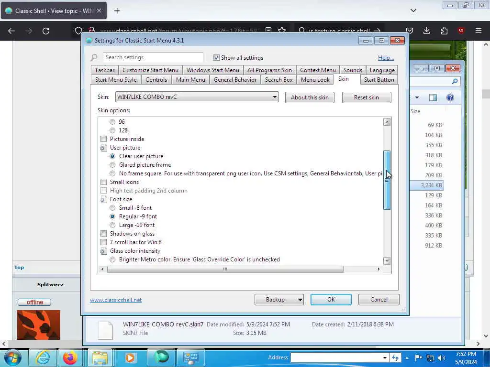Click skin options vertical scrollbar thumb
The height and width of the screenshot is (367, 490).
point(387,180)
